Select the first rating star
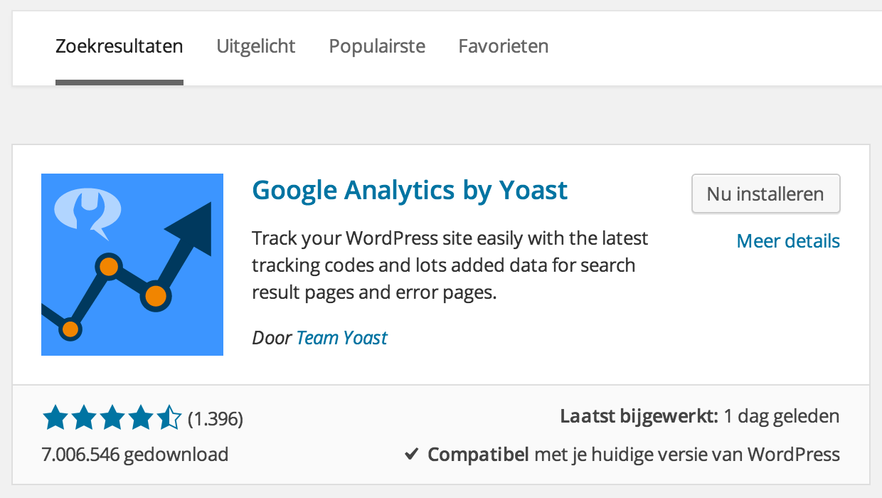Image resolution: width=882 pixels, height=498 pixels. tap(55, 418)
